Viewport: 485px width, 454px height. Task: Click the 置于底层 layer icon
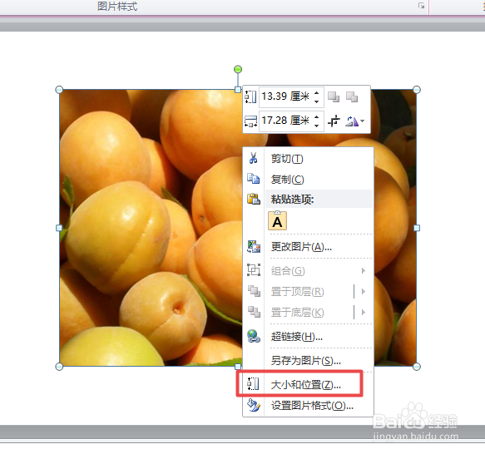point(254,312)
